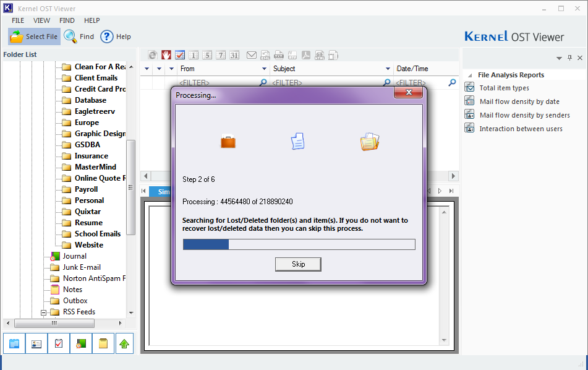Click the Subject filter search magnifier

386,82
